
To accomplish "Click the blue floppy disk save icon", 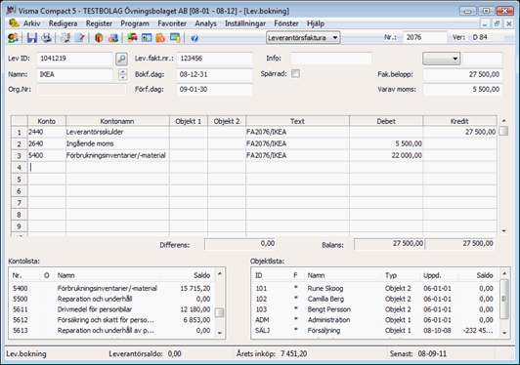I will tap(32, 38).
